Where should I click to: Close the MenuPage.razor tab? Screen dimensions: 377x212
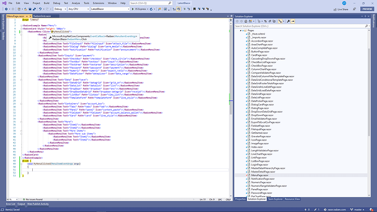coord(30,16)
